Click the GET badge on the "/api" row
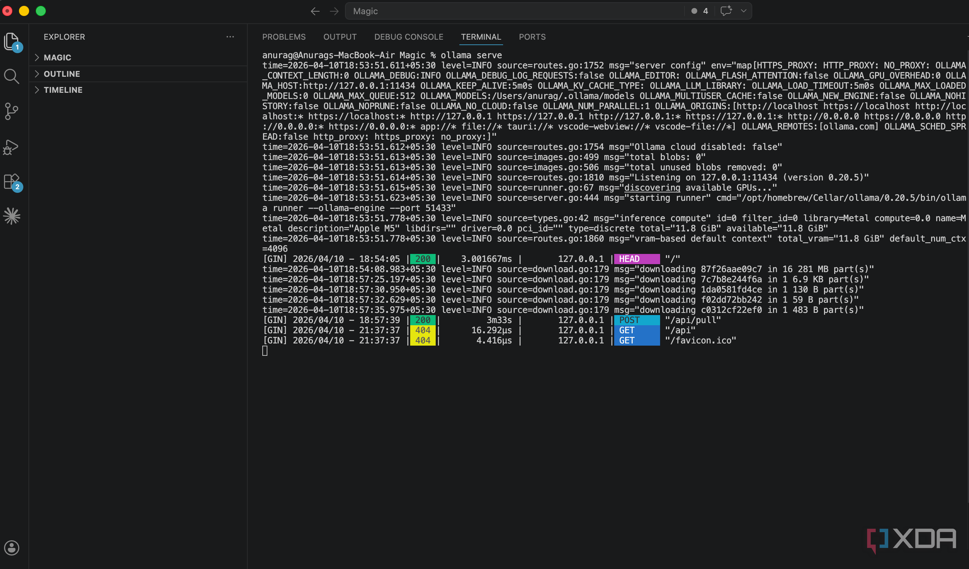Screen dimensions: 969x569 637,330
